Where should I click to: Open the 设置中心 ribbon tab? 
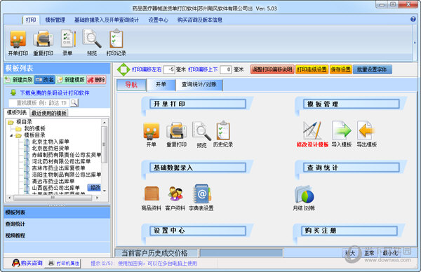[x=158, y=20]
